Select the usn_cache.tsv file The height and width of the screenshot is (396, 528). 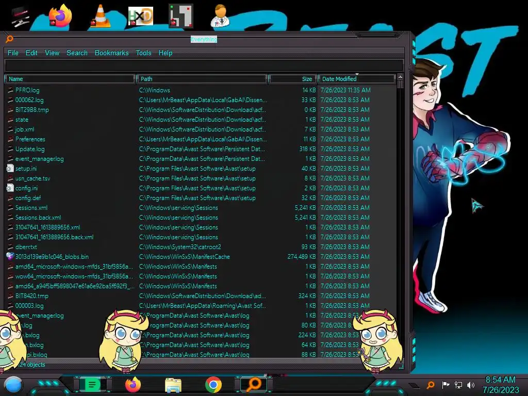(x=32, y=178)
